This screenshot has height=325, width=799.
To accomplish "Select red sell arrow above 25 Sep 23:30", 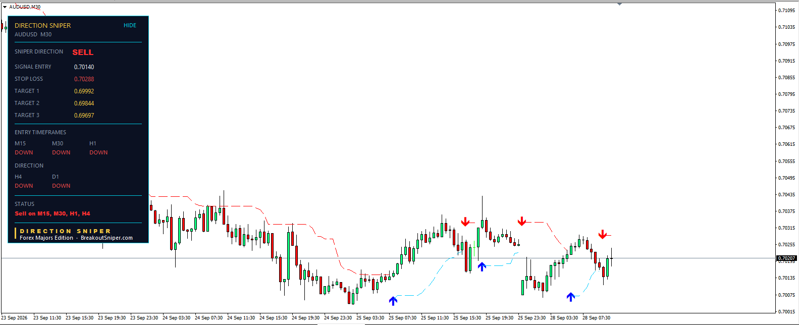I will point(522,221).
